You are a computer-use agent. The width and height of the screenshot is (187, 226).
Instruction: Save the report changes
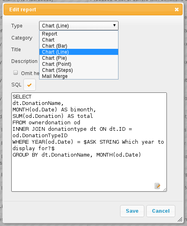(x=132, y=211)
